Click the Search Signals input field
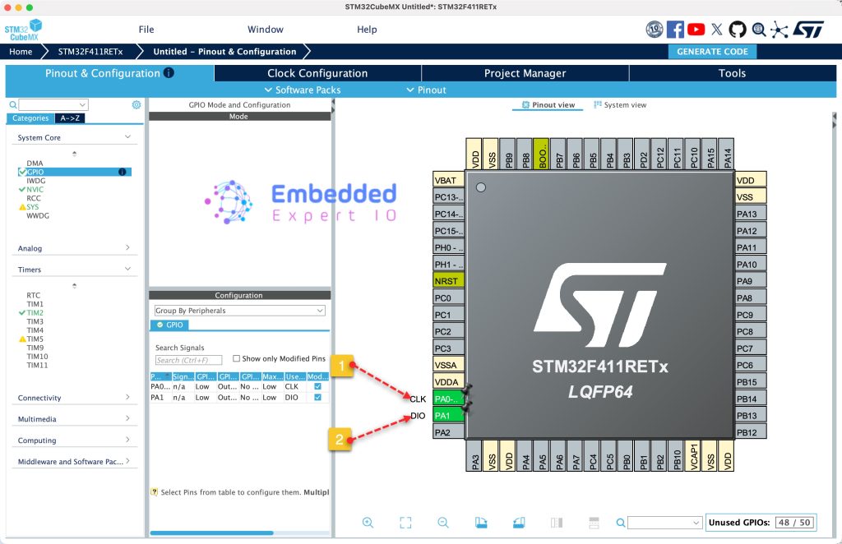Viewport: 842px width, 544px height. point(188,360)
